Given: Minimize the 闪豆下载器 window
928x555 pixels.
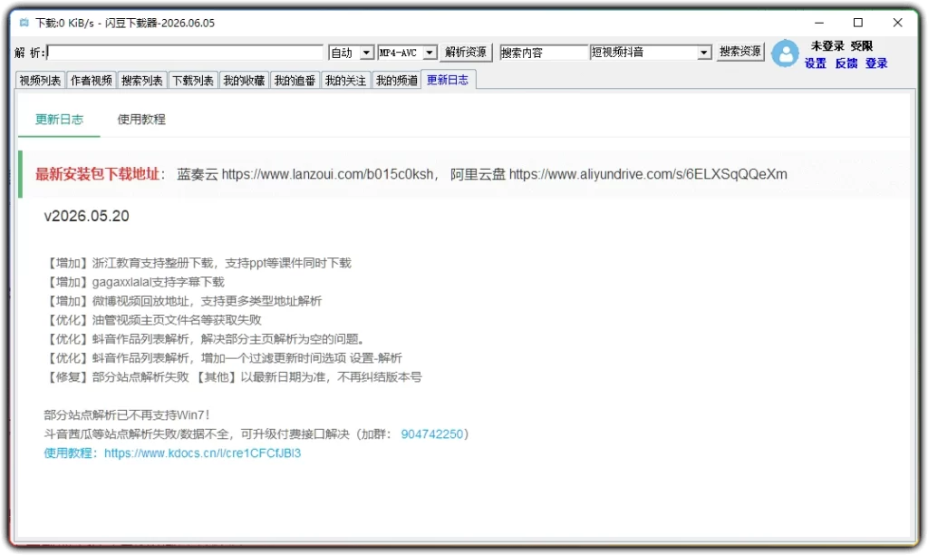Looking at the screenshot, I should click(x=819, y=23).
